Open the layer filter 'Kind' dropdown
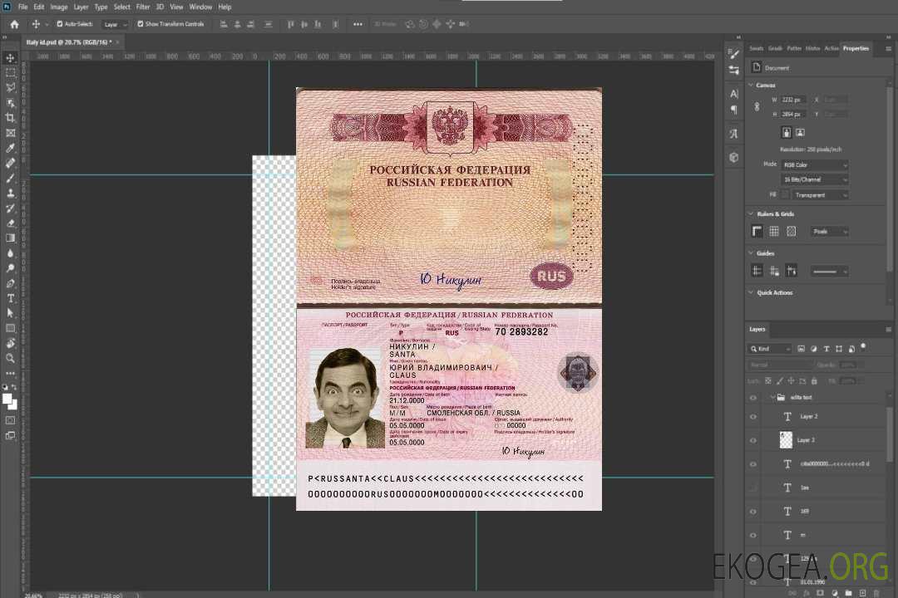898x598 pixels. (x=770, y=349)
